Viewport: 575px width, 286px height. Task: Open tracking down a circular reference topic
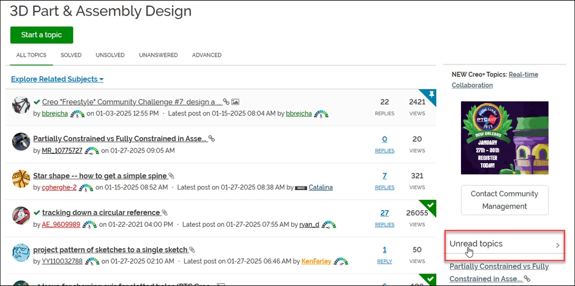pyautogui.click(x=101, y=212)
